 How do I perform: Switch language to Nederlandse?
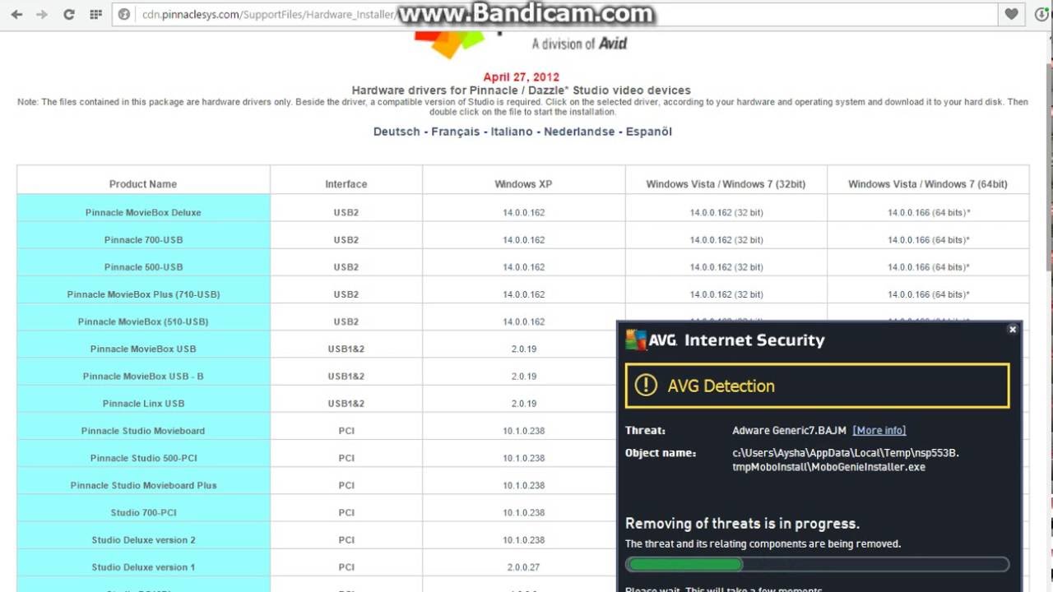579,132
